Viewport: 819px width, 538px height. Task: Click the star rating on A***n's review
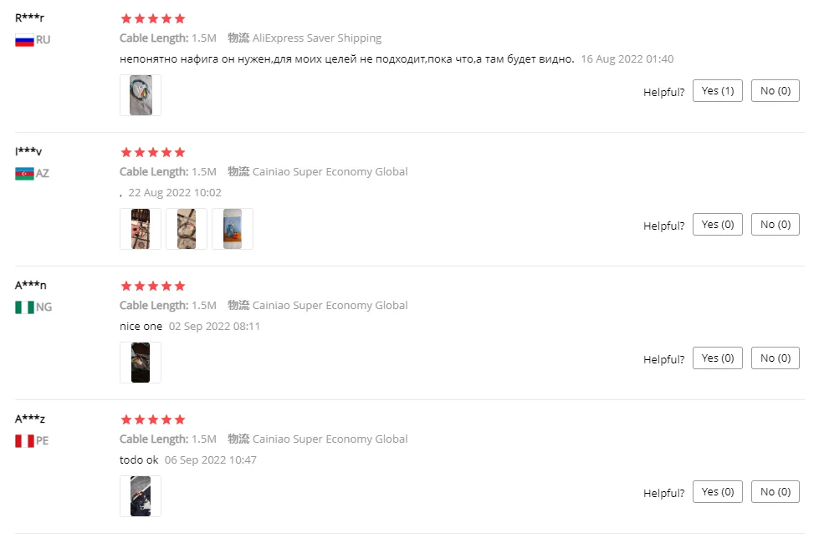153,286
